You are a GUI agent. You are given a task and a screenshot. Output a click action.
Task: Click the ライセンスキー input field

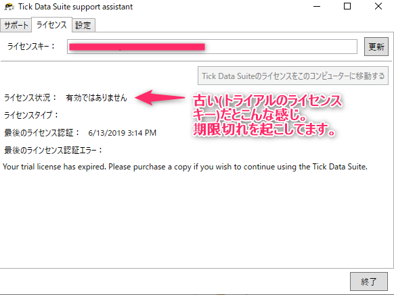[212, 47]
